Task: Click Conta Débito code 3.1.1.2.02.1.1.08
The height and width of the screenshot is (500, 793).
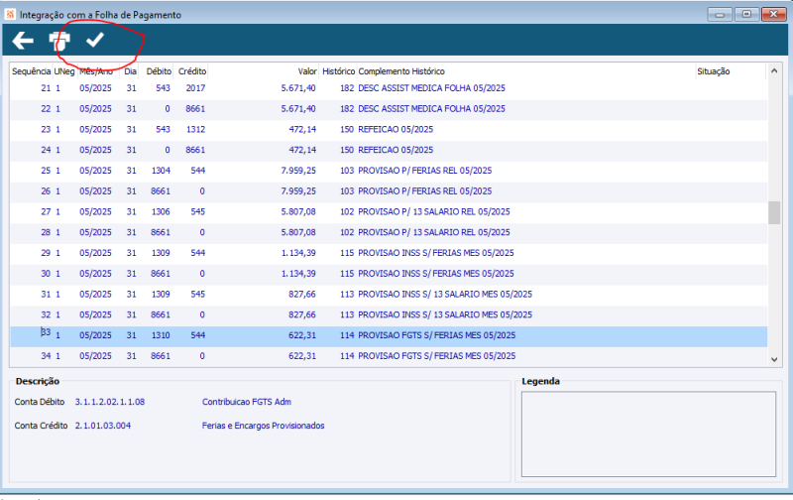Action: click(x=110, y=402)
